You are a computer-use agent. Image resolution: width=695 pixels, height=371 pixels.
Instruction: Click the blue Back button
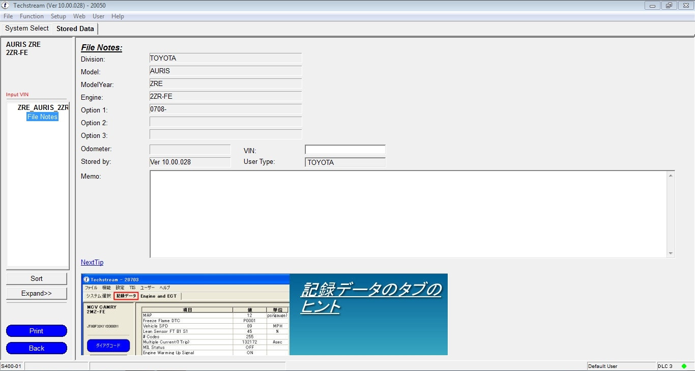(37, 348)
